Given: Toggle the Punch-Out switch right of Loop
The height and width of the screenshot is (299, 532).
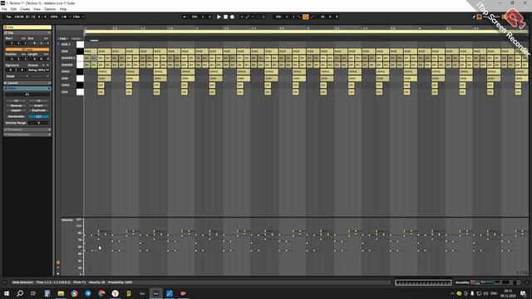Looking at the screenshot, I should 313,17.
